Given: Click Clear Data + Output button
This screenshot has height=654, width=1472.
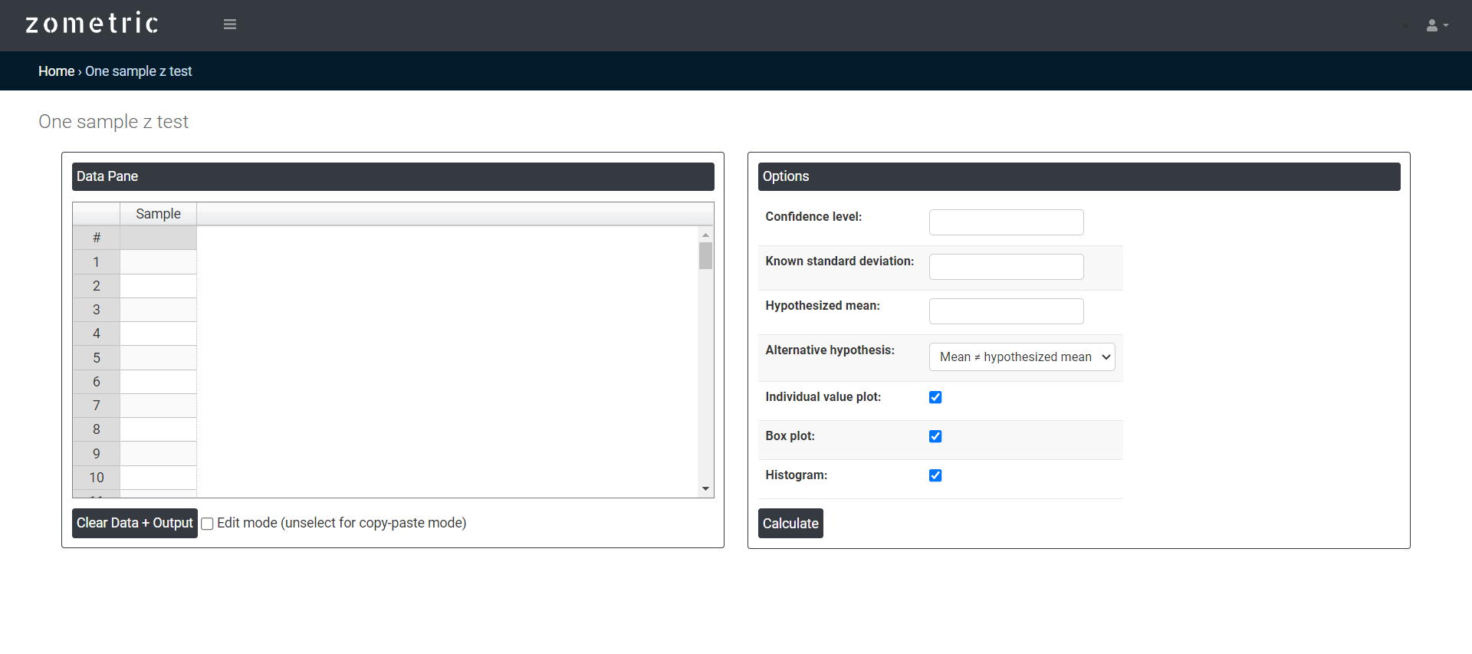Looking at the screenshot, I should (134, 523).
